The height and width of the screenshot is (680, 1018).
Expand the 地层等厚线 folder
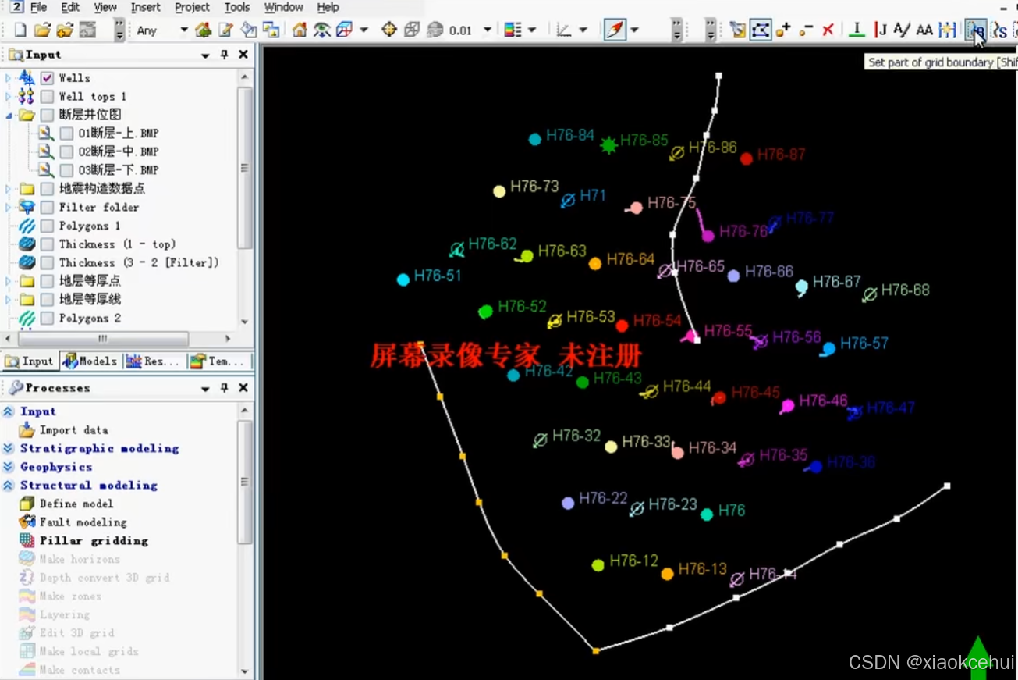point(9,300)
